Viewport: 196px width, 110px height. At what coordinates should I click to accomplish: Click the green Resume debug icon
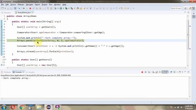[x=24, y=8]
